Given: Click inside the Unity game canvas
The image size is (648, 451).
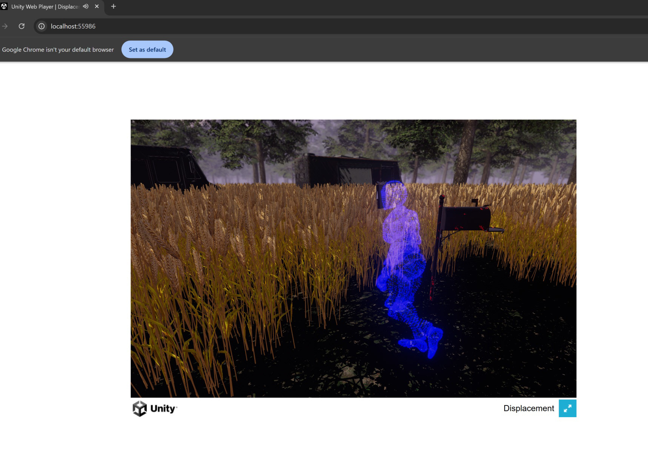Looking at the screenshot, I should [x=353, y=258].
